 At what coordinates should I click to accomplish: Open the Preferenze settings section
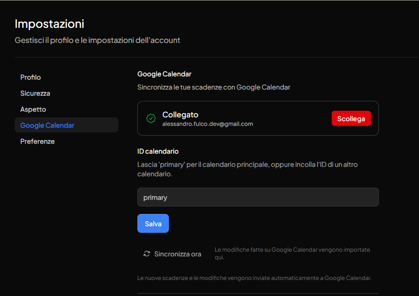(x=66, y=141)
